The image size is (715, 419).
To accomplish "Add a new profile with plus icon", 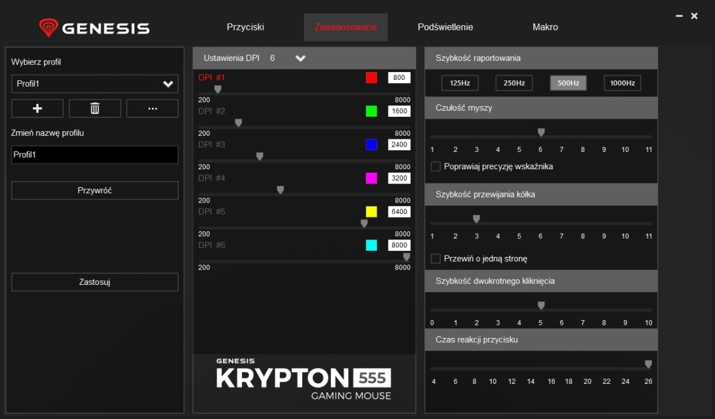I will [38, 108].
